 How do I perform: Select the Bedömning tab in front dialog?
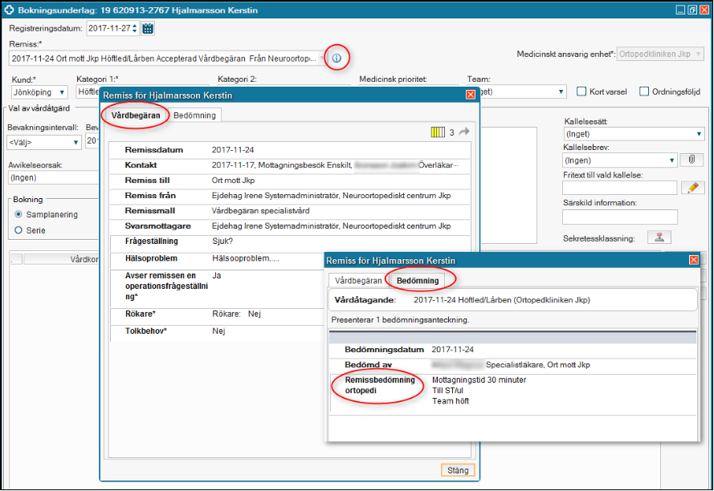coord(418,281)
